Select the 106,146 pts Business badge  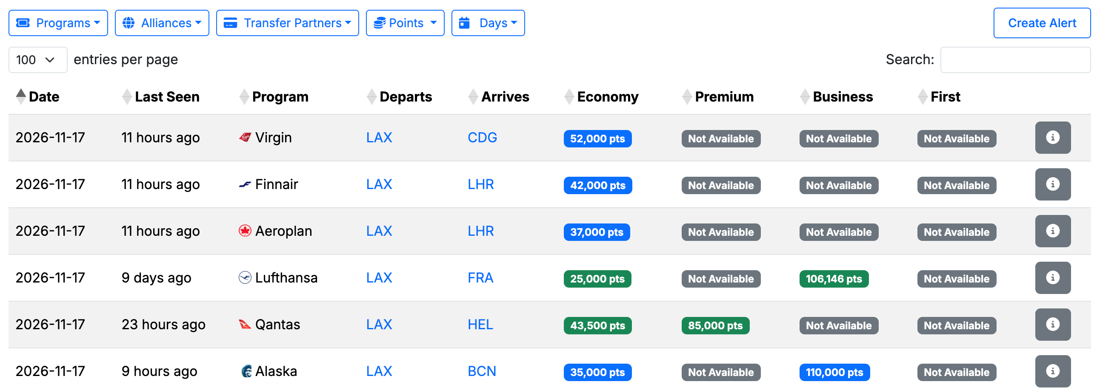point(834,279)
